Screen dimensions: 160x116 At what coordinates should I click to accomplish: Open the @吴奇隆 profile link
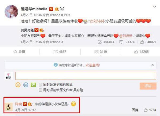click(x=27, y=30)
